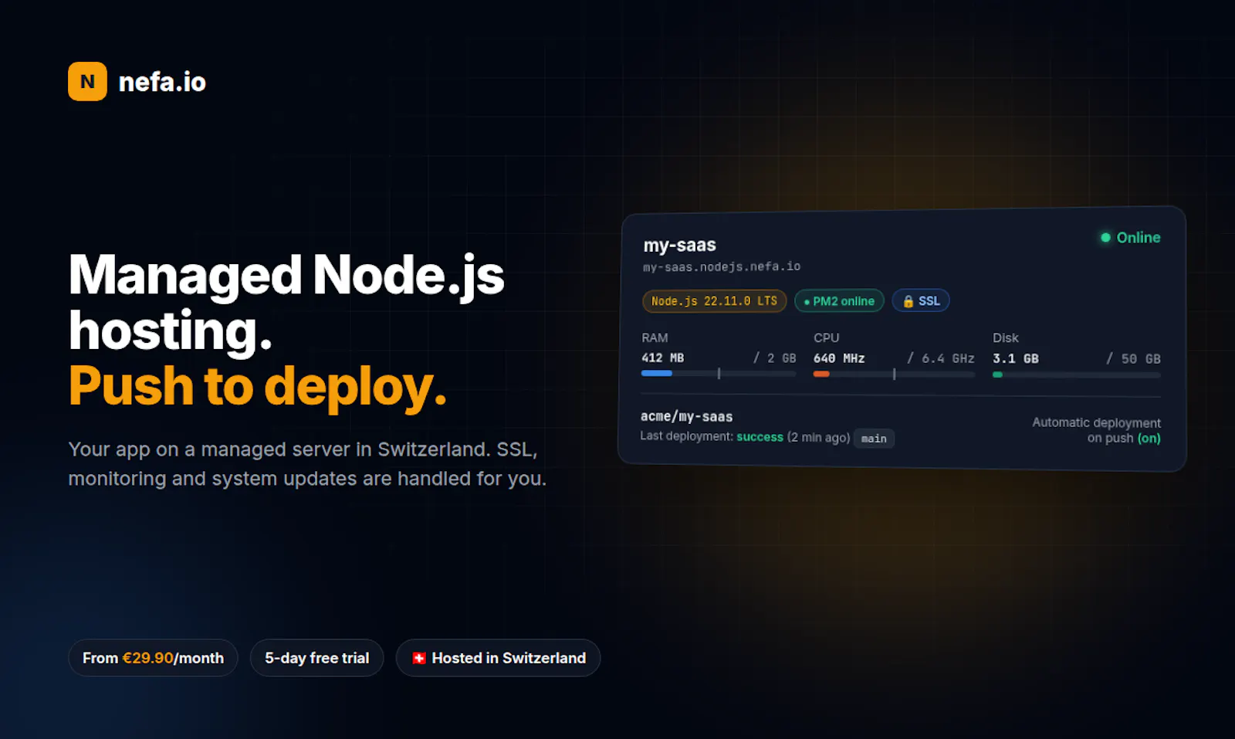Click the / 6.4 GHz CPU limit
The height and width of the screenshot is (739, 1235).
click(940, 358)
